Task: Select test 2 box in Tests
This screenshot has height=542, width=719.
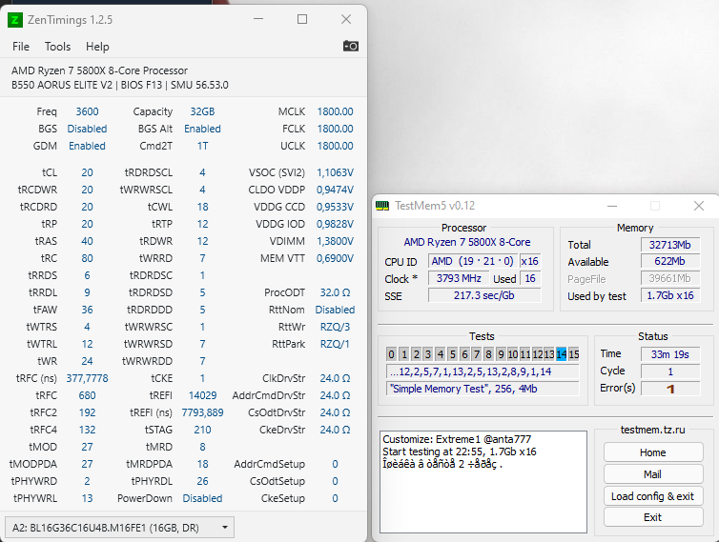Action: pos(416,354)
